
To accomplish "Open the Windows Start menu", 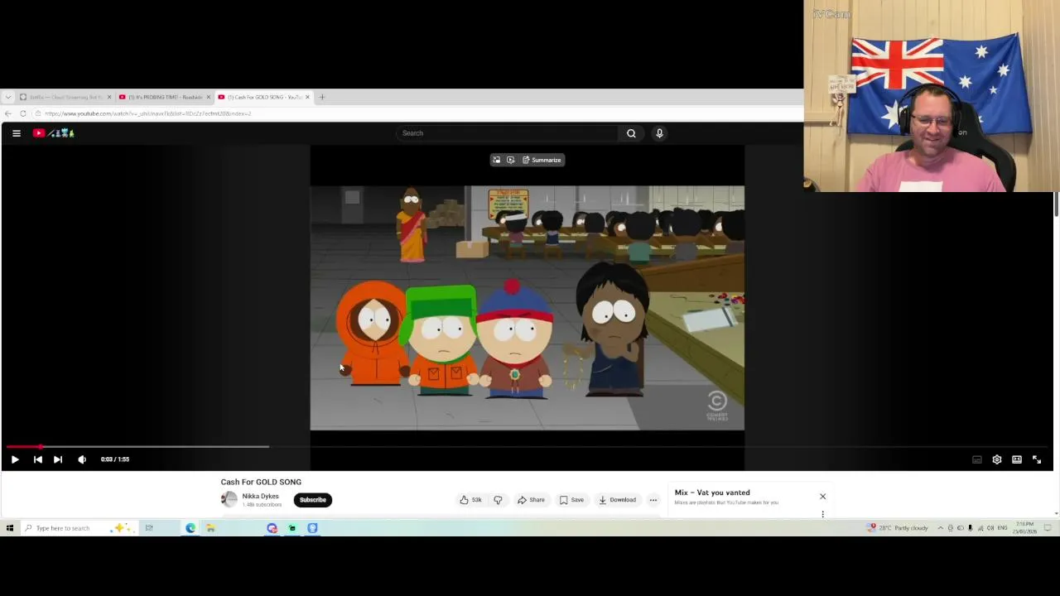I will (x=10, y=528).
